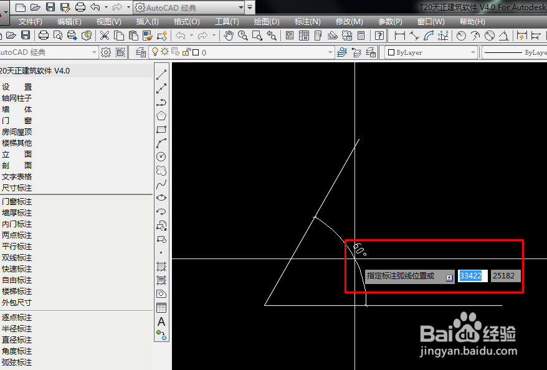Select the Arc draw tool
Image resolution: width=547 pixels, height=370 pixels.
pos(161,143)
